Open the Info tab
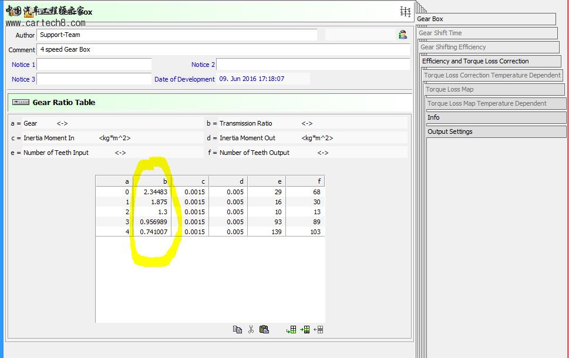The height and width of the screenshot is (358, 569). 496,117
